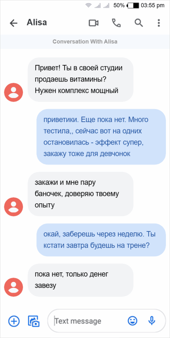The height and width of the screenshot is (338, 170).
Task: Tap the Alisa contact name in header
Action: coord(37,22)
